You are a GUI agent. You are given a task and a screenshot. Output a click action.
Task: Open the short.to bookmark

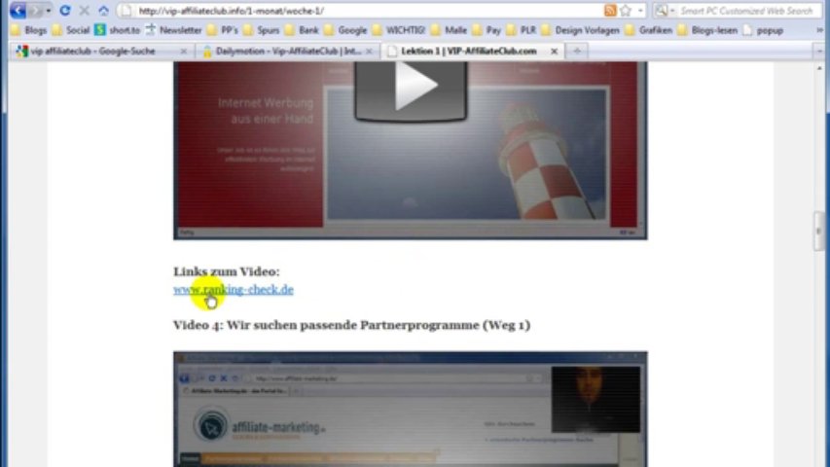117,30
